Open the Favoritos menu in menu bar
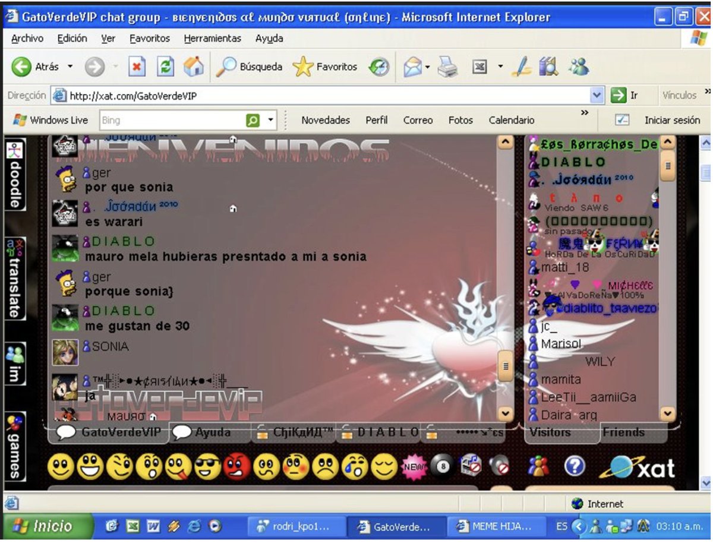 (x=150, y=38)
